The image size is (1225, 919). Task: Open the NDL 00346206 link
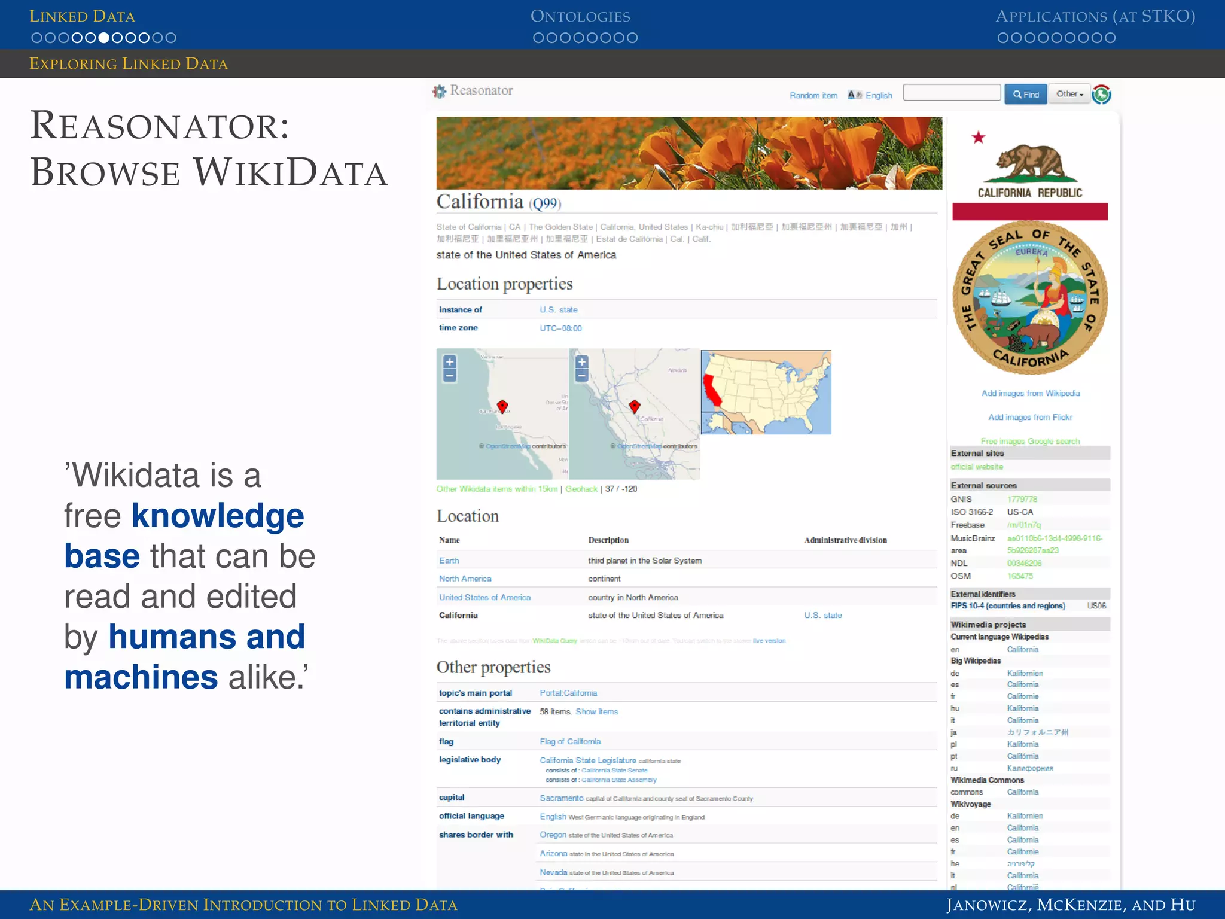[x=1024, y=563]
